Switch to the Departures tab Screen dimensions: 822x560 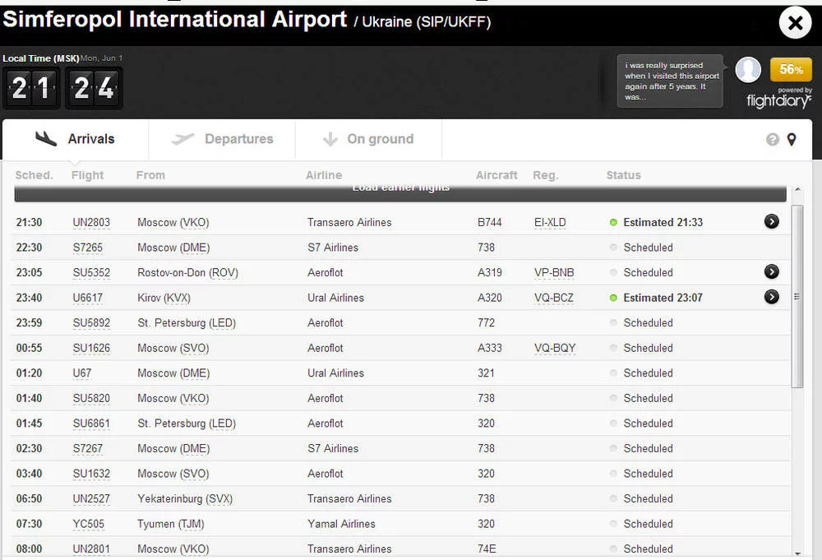click(x=222, y=139)
